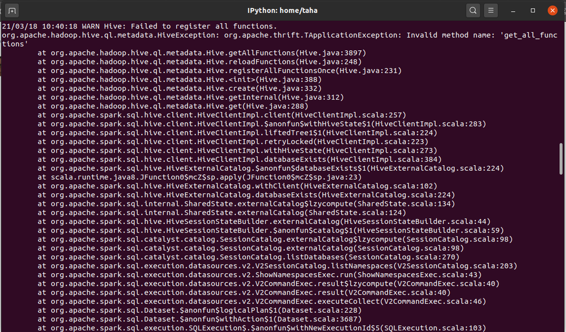Viewport: 566px width, 332px height.
Task: Click the 'WARN Hive: Failed to register' line
Action: [139, 27]
